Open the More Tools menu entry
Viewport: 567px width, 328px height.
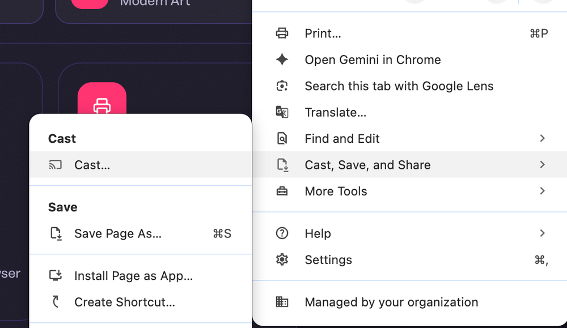click(410, 191)
